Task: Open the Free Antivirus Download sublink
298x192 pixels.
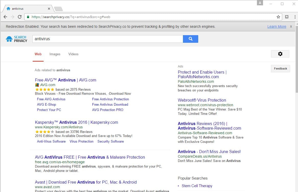Action: pos(110,104)
